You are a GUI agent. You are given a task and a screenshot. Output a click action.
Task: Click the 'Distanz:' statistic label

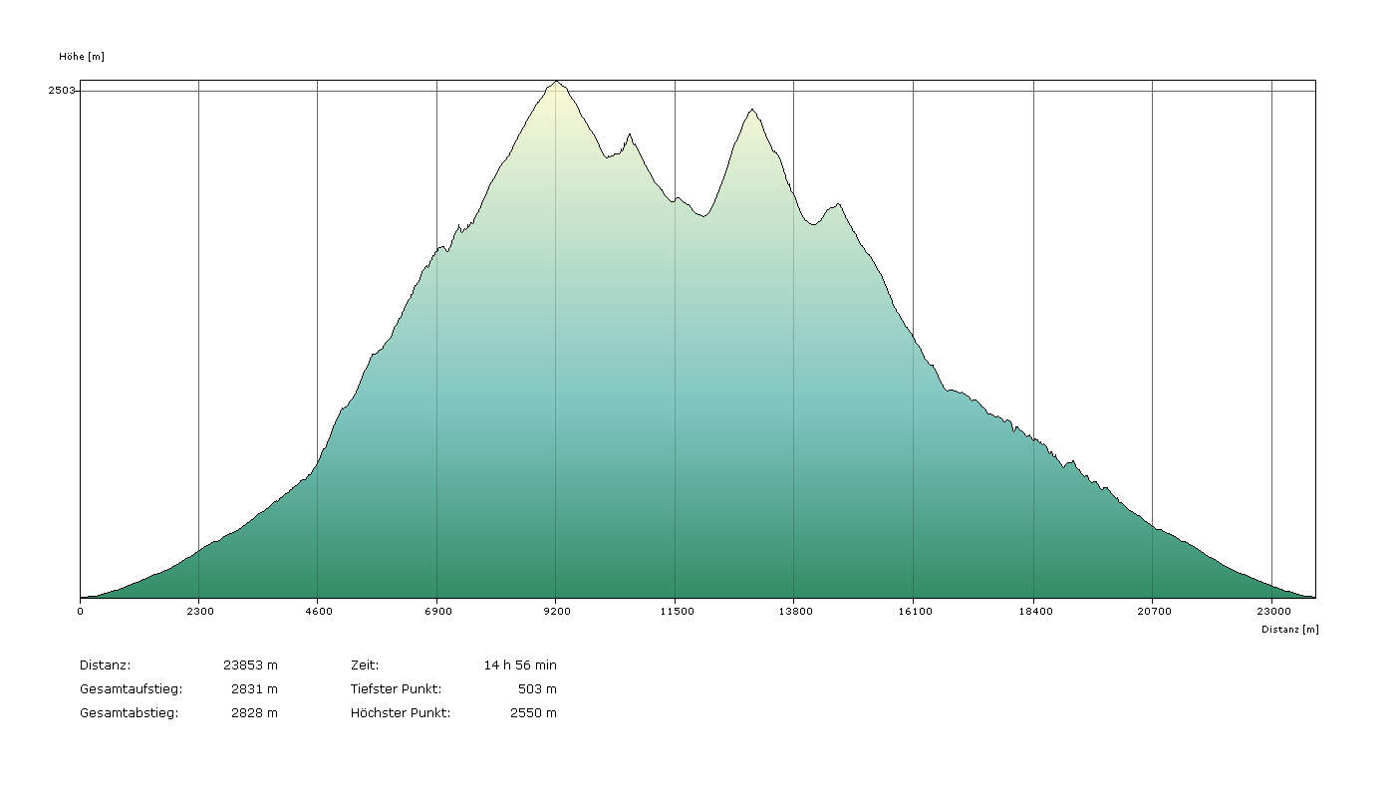pyautogui.click(x=106, y=664)
